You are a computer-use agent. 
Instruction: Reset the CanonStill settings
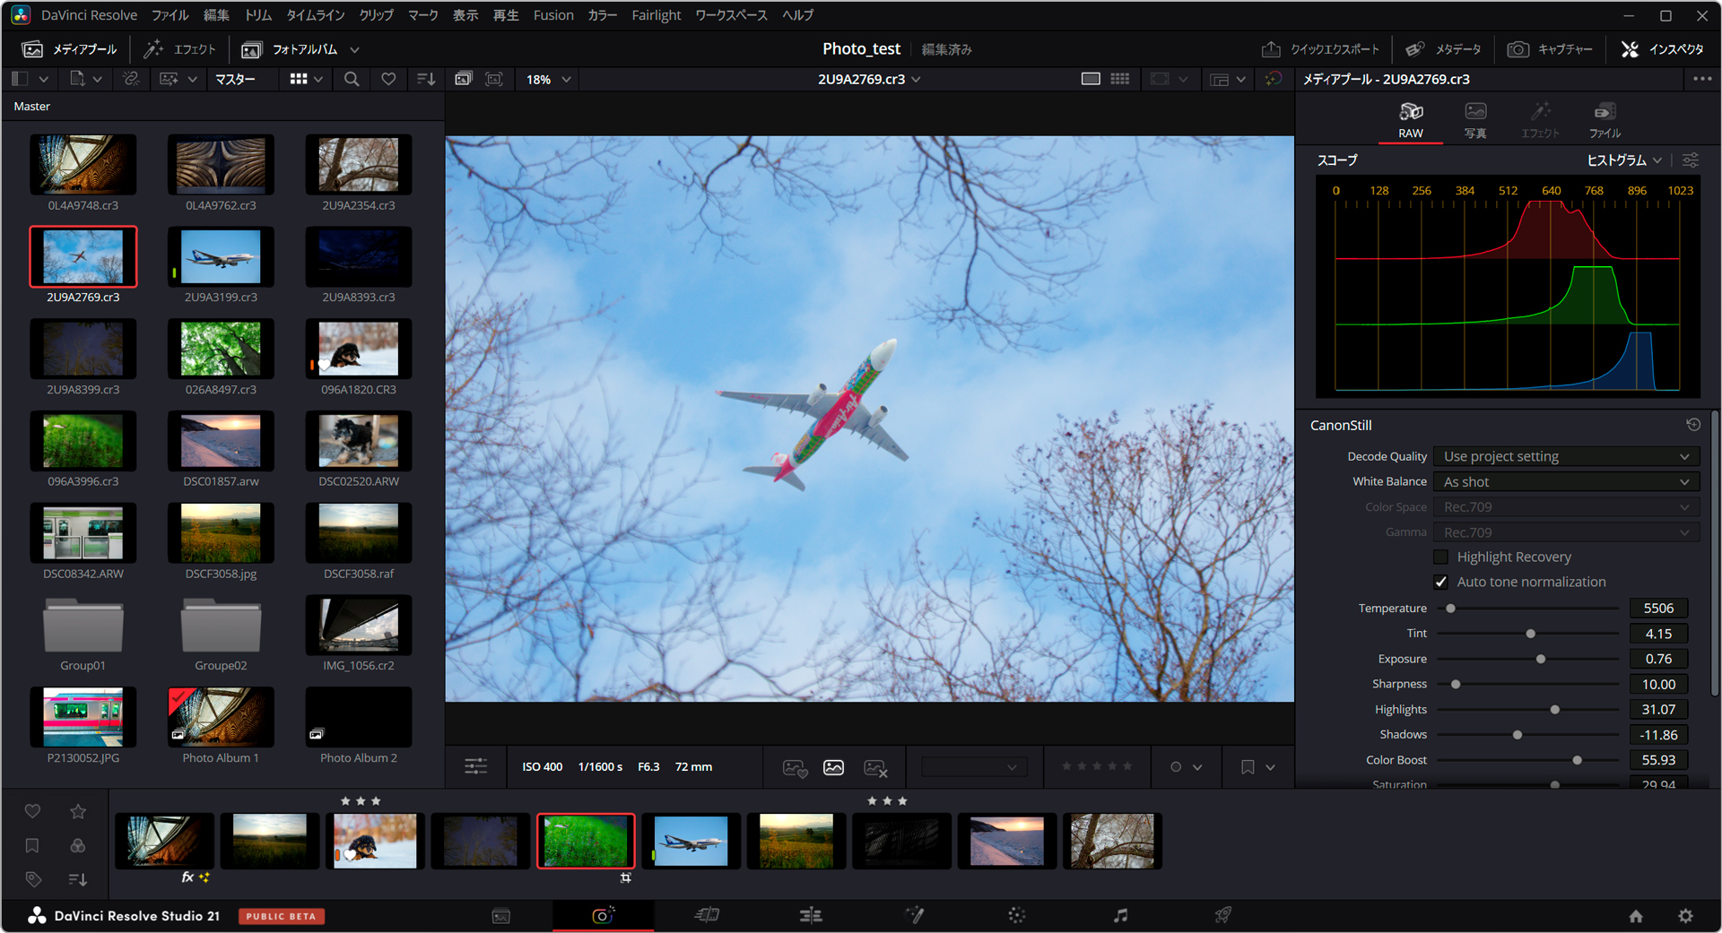point(1693,425)
